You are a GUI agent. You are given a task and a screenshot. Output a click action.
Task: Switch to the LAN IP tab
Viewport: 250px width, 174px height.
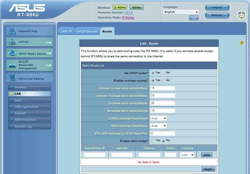[x=66, y=31]
